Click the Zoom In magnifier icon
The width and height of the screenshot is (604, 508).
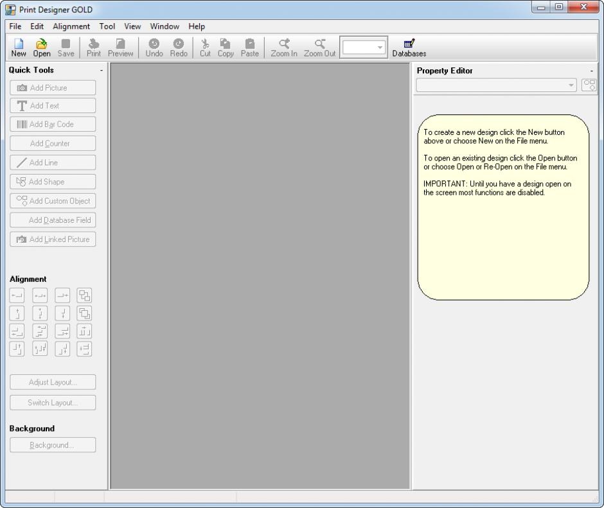[x=284, y=48]
